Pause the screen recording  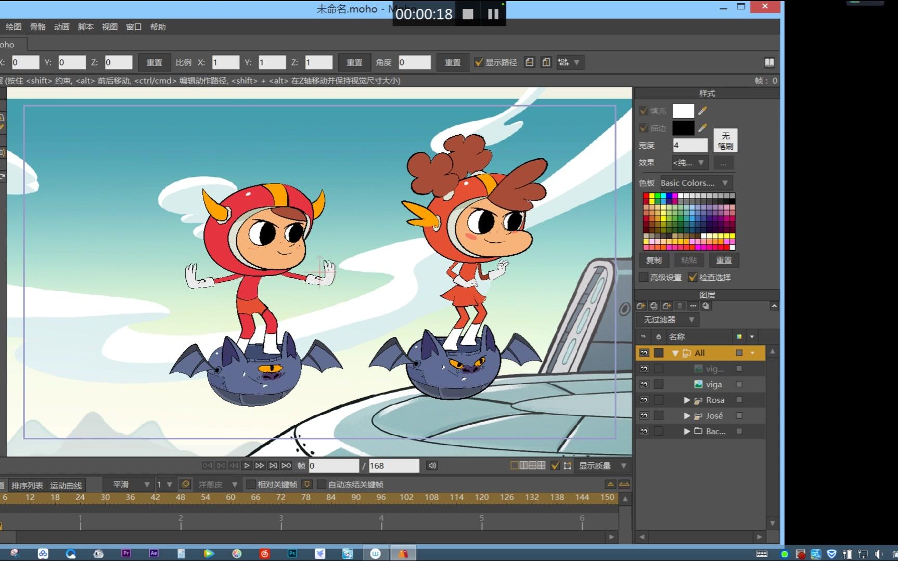click(493, 14)
